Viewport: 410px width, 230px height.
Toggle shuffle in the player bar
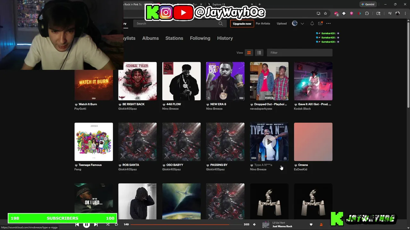[108, 225]
